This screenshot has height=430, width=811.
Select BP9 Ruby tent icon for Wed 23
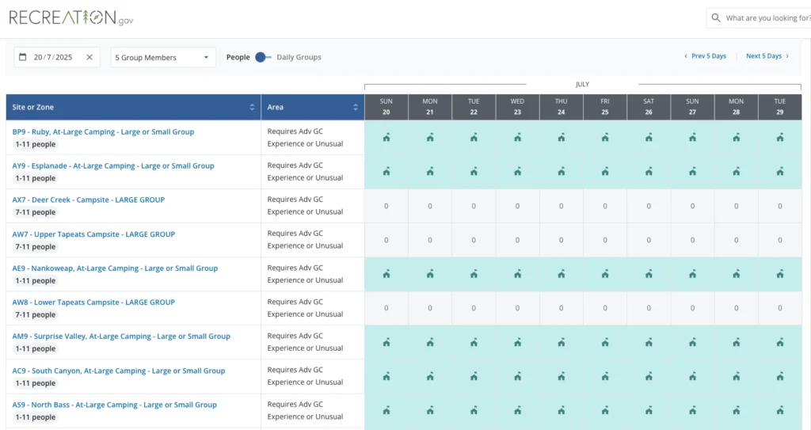pos(518,138)
